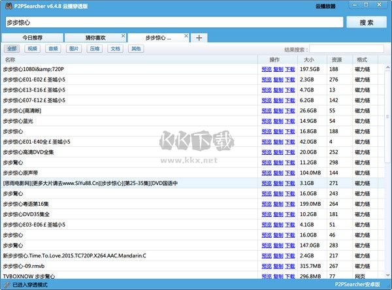This screenshot has height=290, width=392.
Task: Open a new tab with plus button
Action: tap(199, 37)
